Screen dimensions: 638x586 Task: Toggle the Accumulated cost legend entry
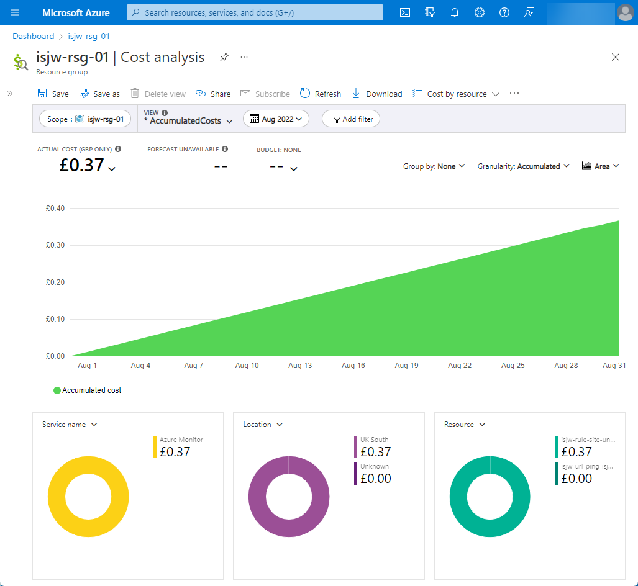click(x=88, y=390)
